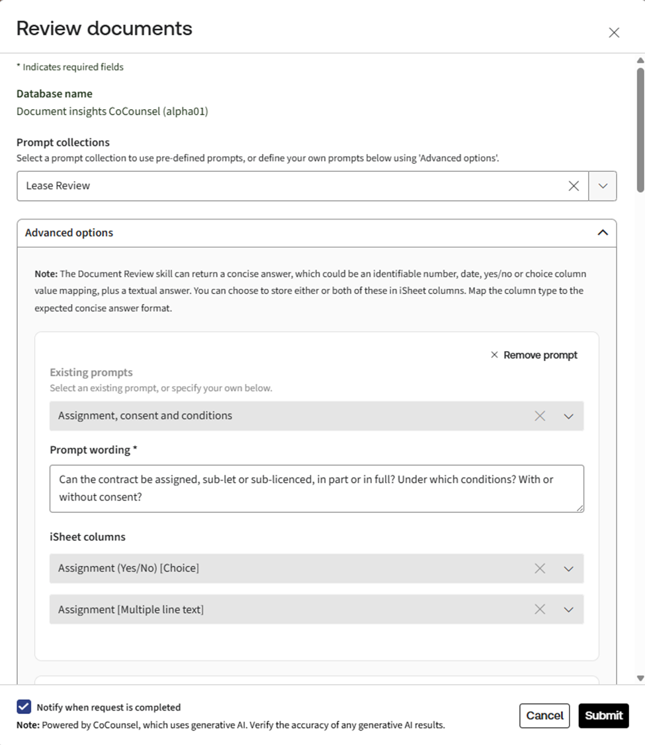Click the scroll down arrow of the scrollbar
Screen dimensions: 645x745
640,678
